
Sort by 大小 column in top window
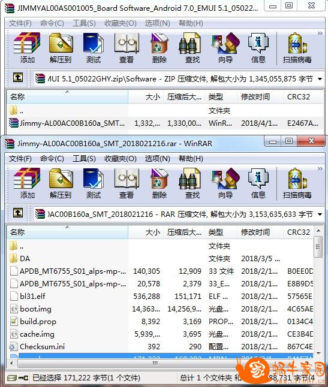tap(146, 97)
